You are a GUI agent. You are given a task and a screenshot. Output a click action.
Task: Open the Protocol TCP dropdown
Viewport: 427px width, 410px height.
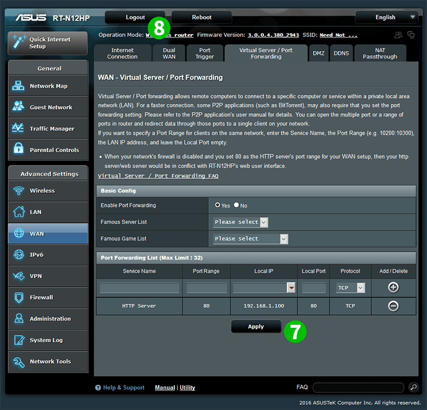pyautogui.click(x=350, y=288)
